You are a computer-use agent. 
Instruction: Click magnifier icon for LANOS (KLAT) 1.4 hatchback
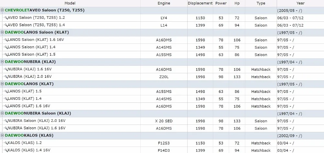tap(6, 99)
